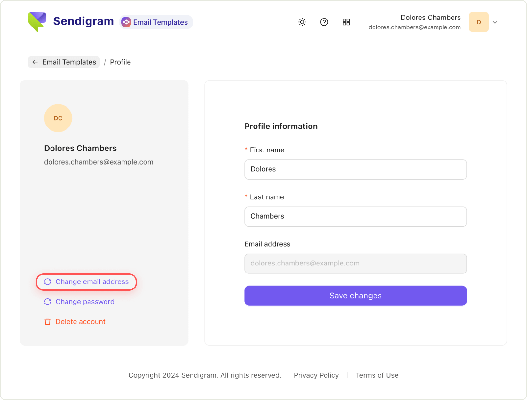Click the Last name input field
527x400 pixels.
[355, 216]
